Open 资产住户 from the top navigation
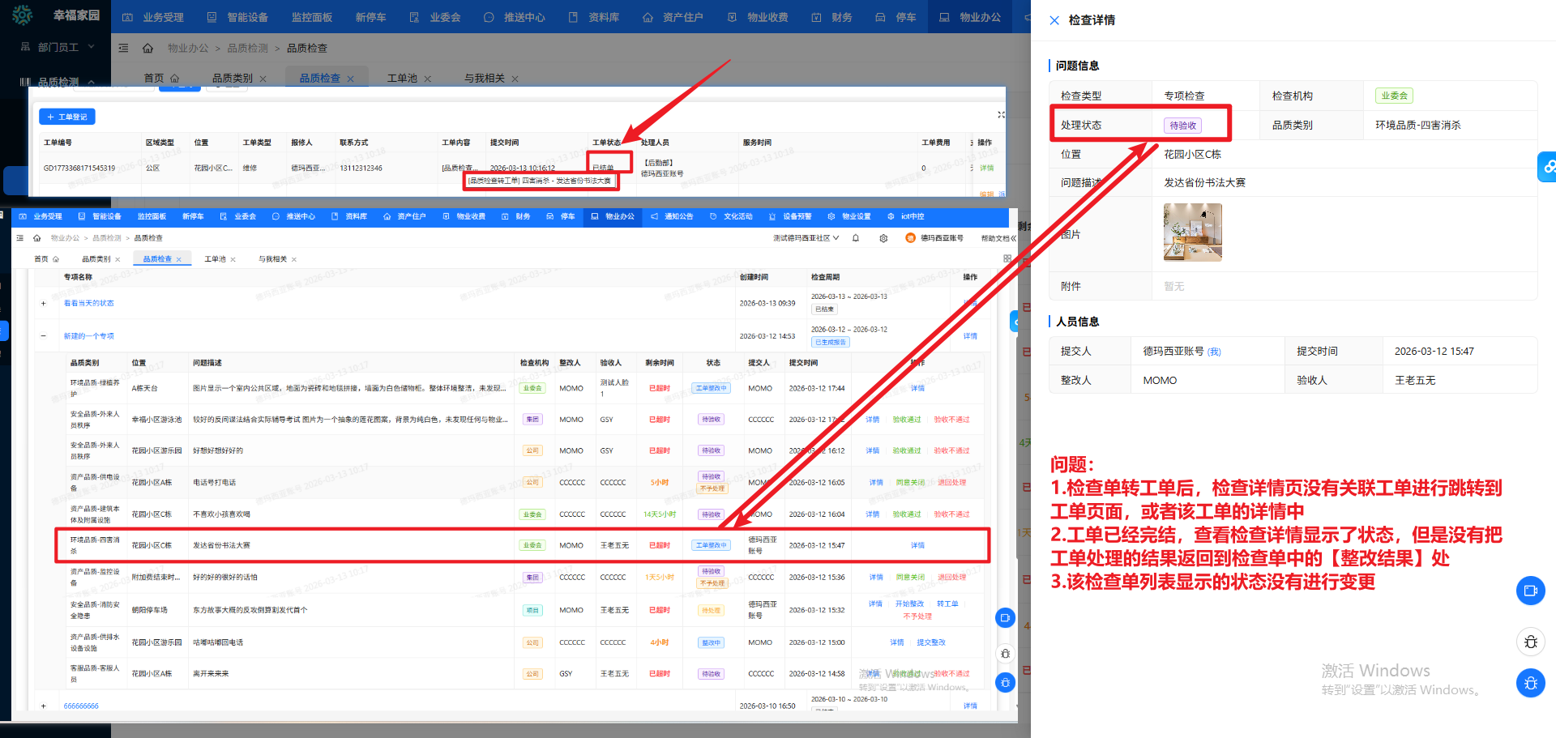Image resolution: width=1556 pixels, height=738 pixels. (x=673, y=17)
